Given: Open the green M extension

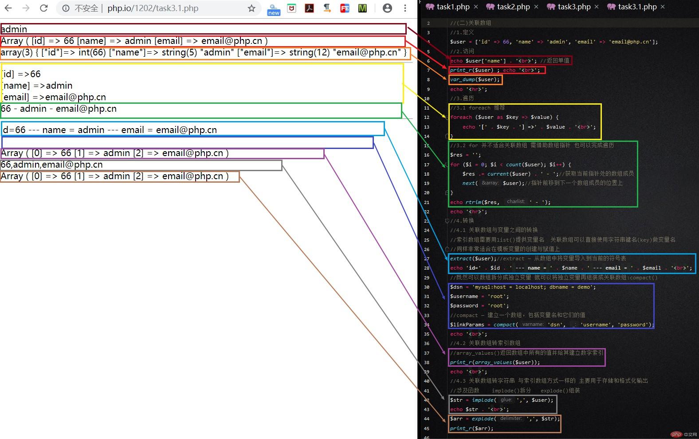Looking at the screenshot, I should [362, 8].
